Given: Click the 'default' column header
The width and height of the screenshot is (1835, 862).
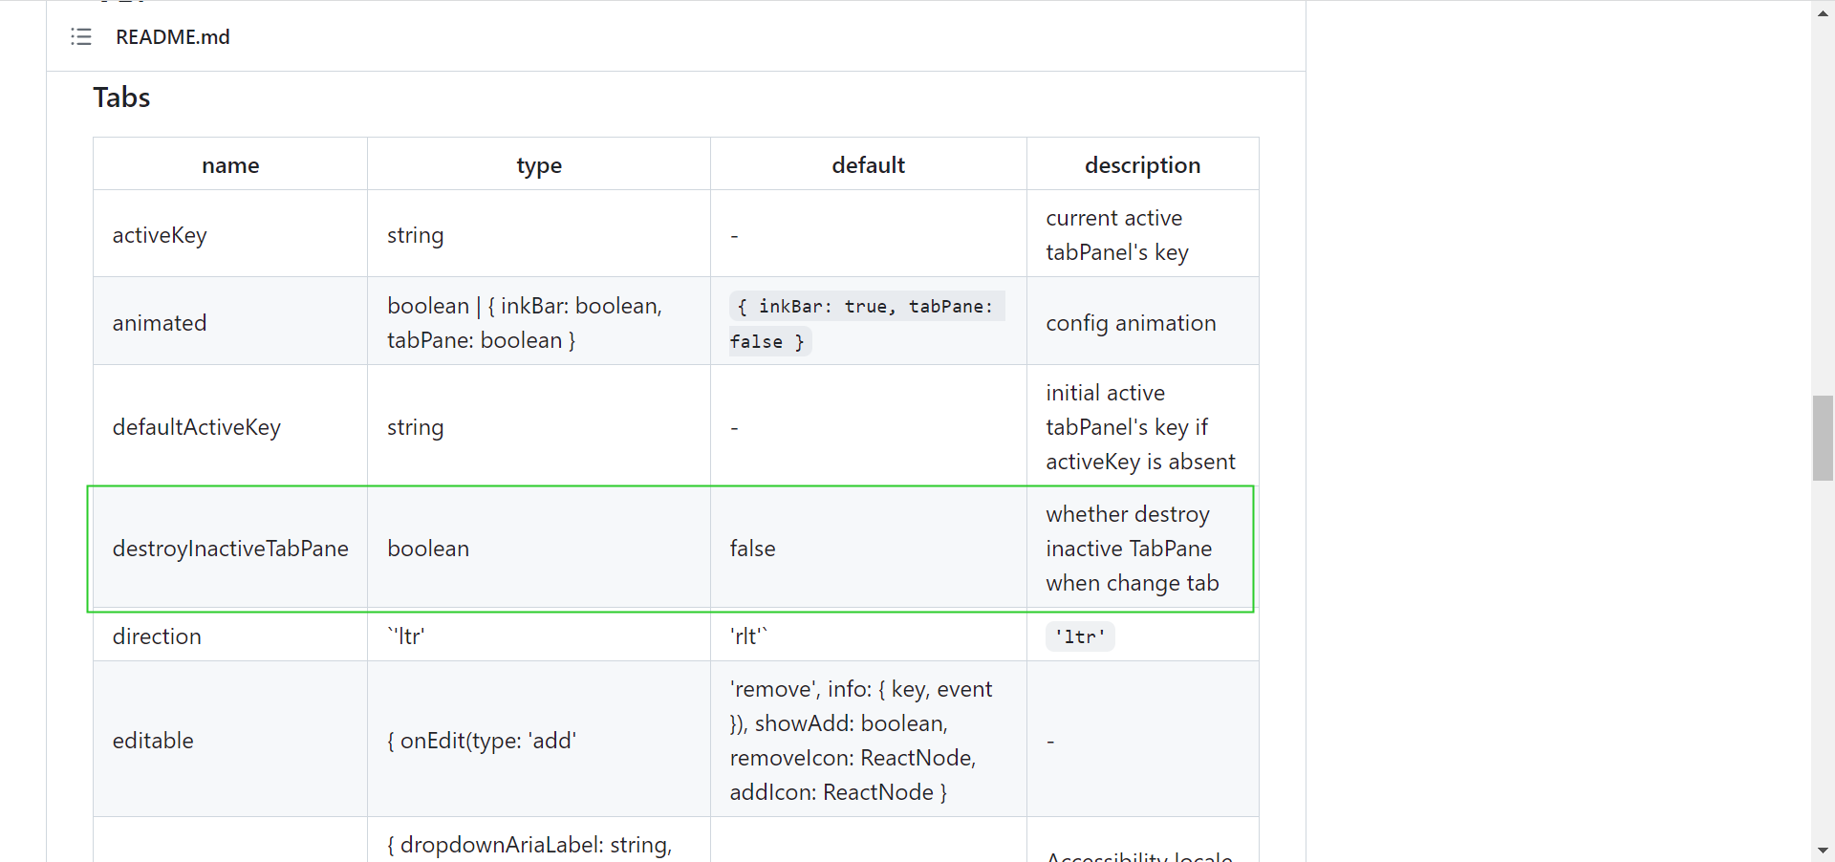Looking at the screenshot, I should (867, 164).
